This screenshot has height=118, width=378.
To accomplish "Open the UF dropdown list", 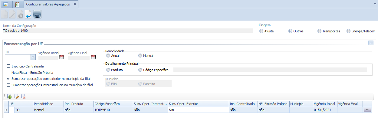I will (x=33, y=57).
